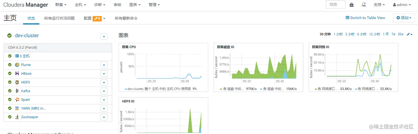
Task: Click Kafka green health status icon
Action: pyautogui.click(x=10, y=91)
